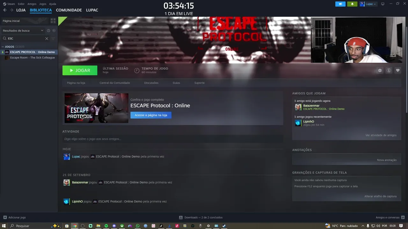Open weather widget 16°C Parc. nublado
The width and height of the screenshot is (408, 229).
coord(341,226)
